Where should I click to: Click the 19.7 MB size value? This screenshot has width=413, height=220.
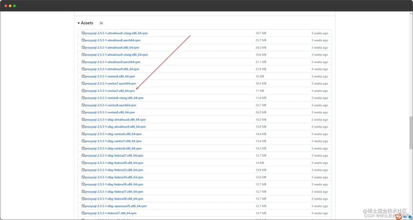click(261, 213)
